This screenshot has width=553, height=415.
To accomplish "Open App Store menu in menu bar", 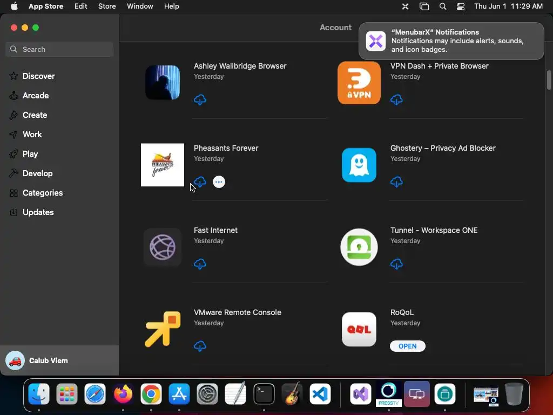I will point(46,6).
